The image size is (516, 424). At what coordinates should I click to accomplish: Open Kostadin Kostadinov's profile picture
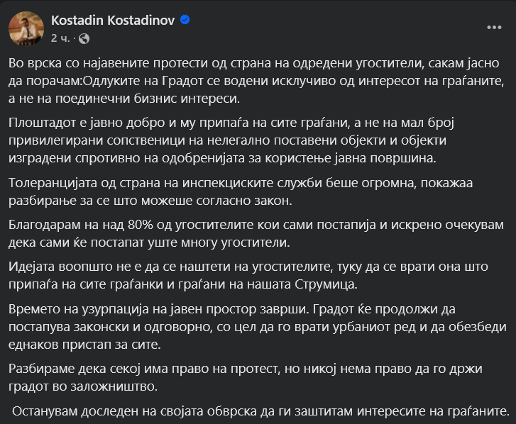click(26, 28)
